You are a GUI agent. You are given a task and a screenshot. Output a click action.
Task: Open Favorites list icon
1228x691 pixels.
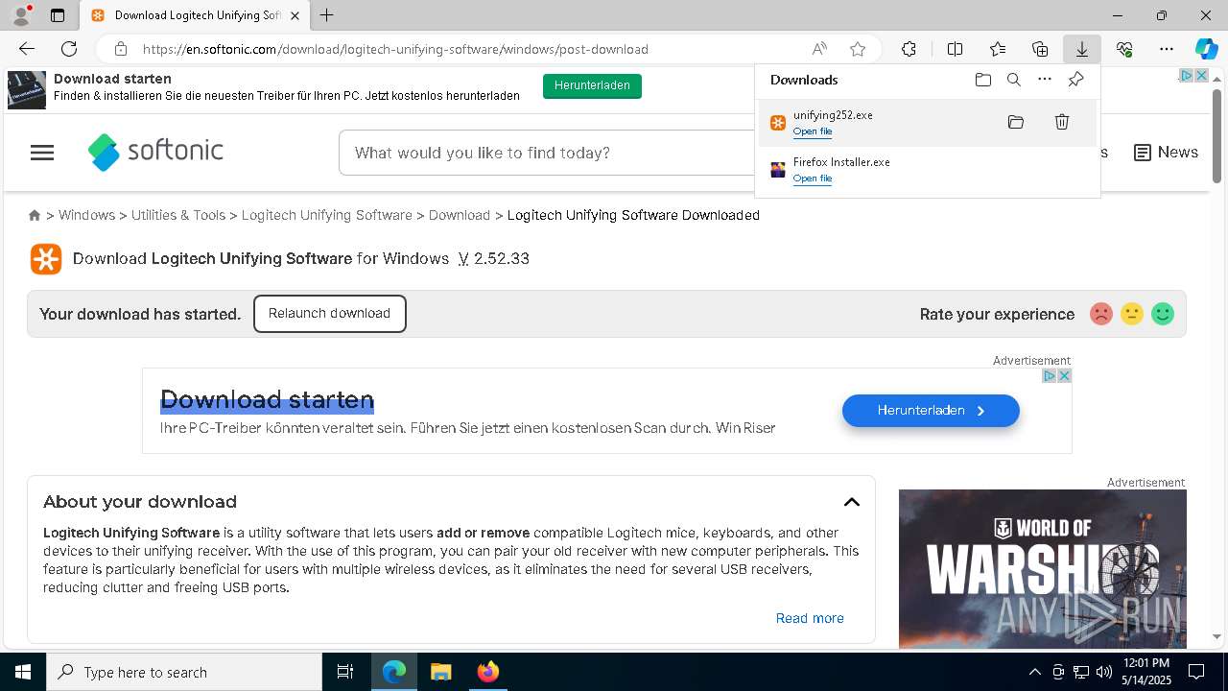(x=998, y=49)
